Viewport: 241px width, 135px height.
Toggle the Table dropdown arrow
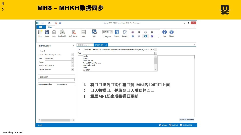[x=156, y=53]
